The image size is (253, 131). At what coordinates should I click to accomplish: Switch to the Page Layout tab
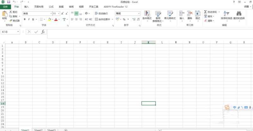(x=39, y=7)
